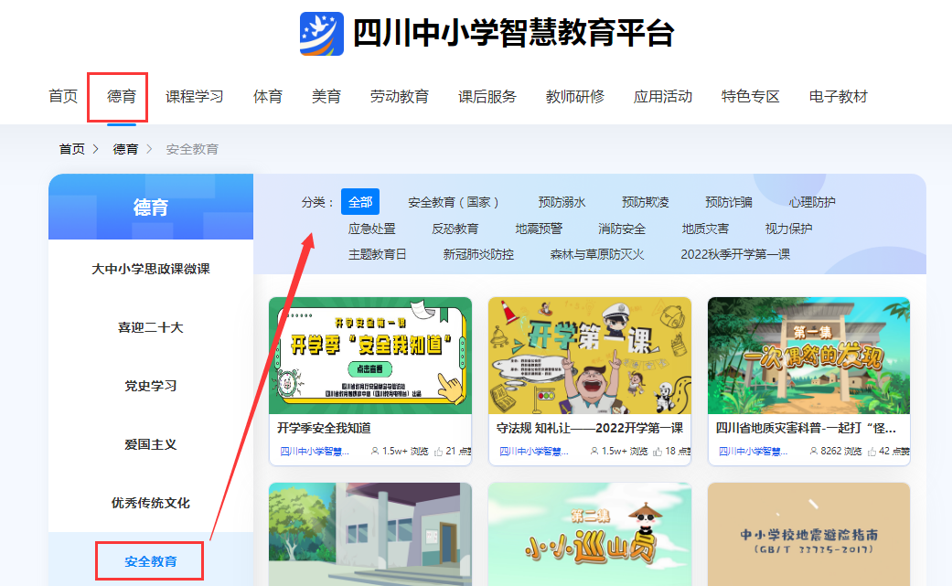Click 首页 in the breadcrumb trail
Viewport: 952px width, 586px height.
pos(71,149)
